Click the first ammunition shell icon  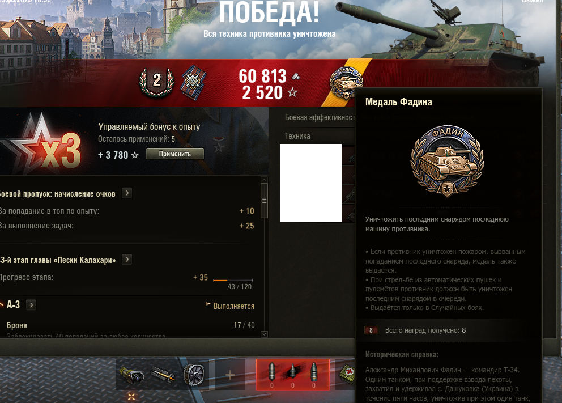click(x=271, y=372)
